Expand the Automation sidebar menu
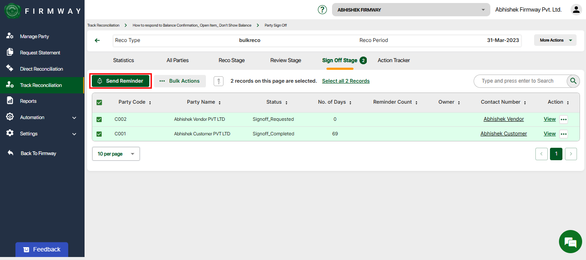586x260 pixels. pyautogui.click(x=42, y=117)
